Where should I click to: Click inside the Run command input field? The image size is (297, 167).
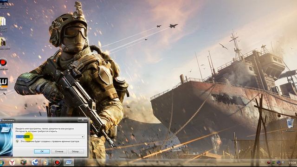[x=50, y=137]
